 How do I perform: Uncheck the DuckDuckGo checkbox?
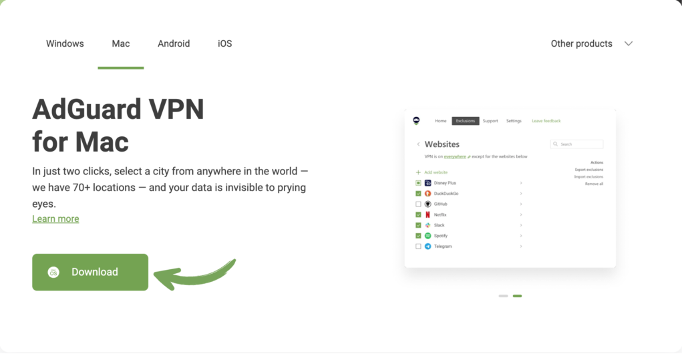(418, 194)
